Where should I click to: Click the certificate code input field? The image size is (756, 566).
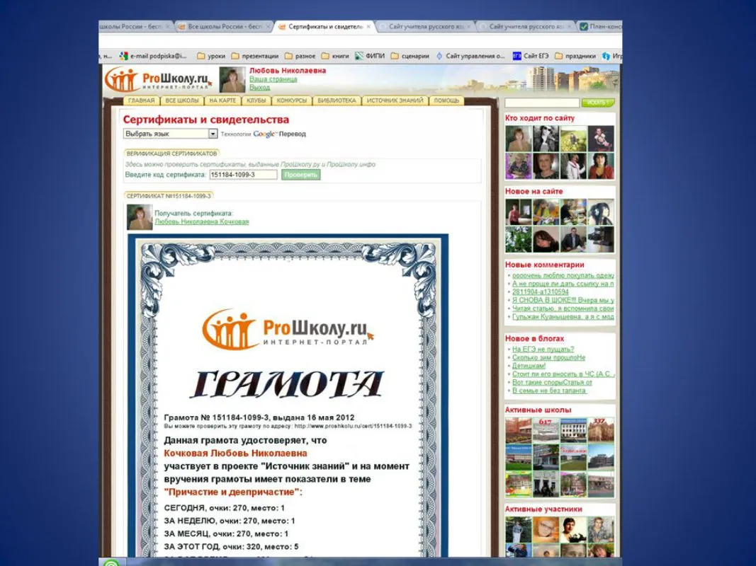point(243,175)
